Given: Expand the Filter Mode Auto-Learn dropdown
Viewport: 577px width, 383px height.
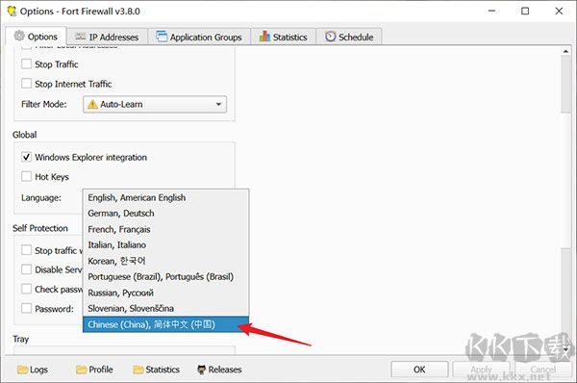Looking at the screenshot, I should (x=155, y=104).
